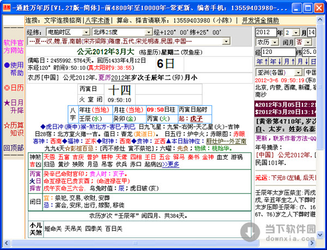
Task: Open 软件官方网站 sidebar link
Action: pos(14,46)
